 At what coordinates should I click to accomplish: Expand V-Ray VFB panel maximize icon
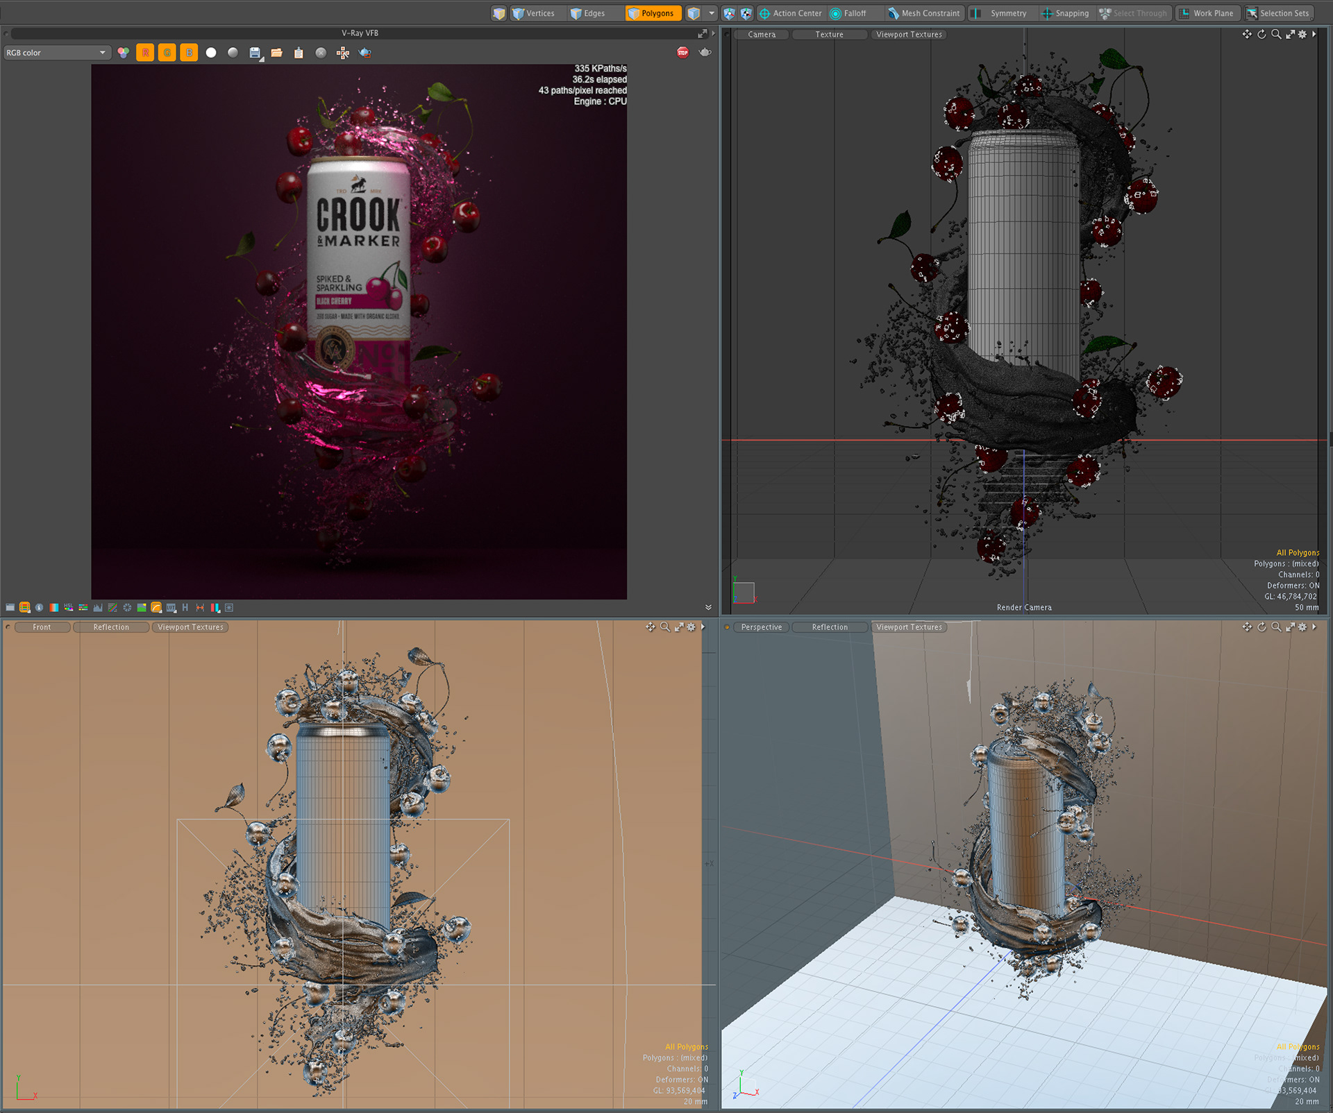point(702,33)
